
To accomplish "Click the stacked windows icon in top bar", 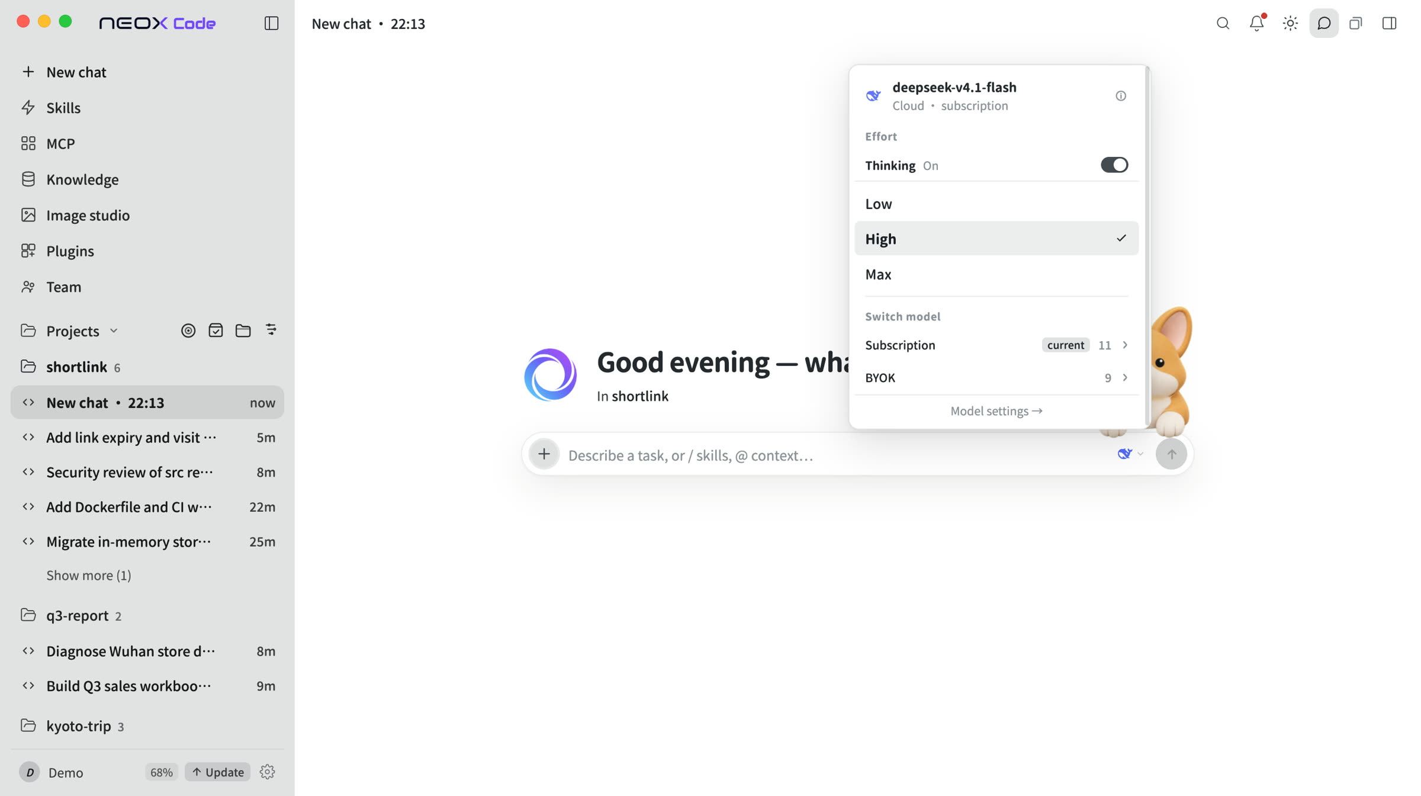I will coord(1356,23).
